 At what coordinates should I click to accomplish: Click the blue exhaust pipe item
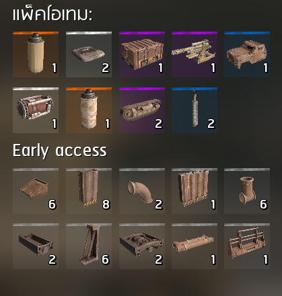tap(195, 110)
